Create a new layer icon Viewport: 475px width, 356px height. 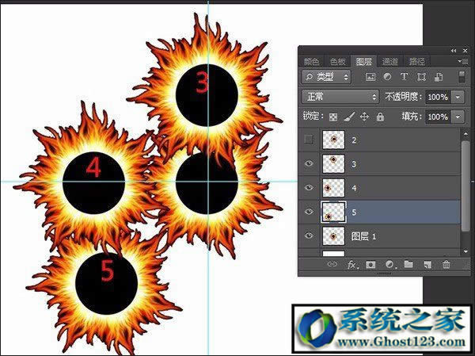tap(427, 265)
